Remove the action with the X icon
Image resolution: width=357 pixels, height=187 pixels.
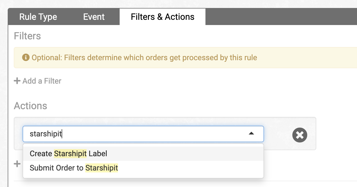coord(300,135)
